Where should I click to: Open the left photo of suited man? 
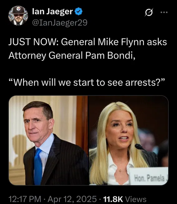[x=48, y=140]
